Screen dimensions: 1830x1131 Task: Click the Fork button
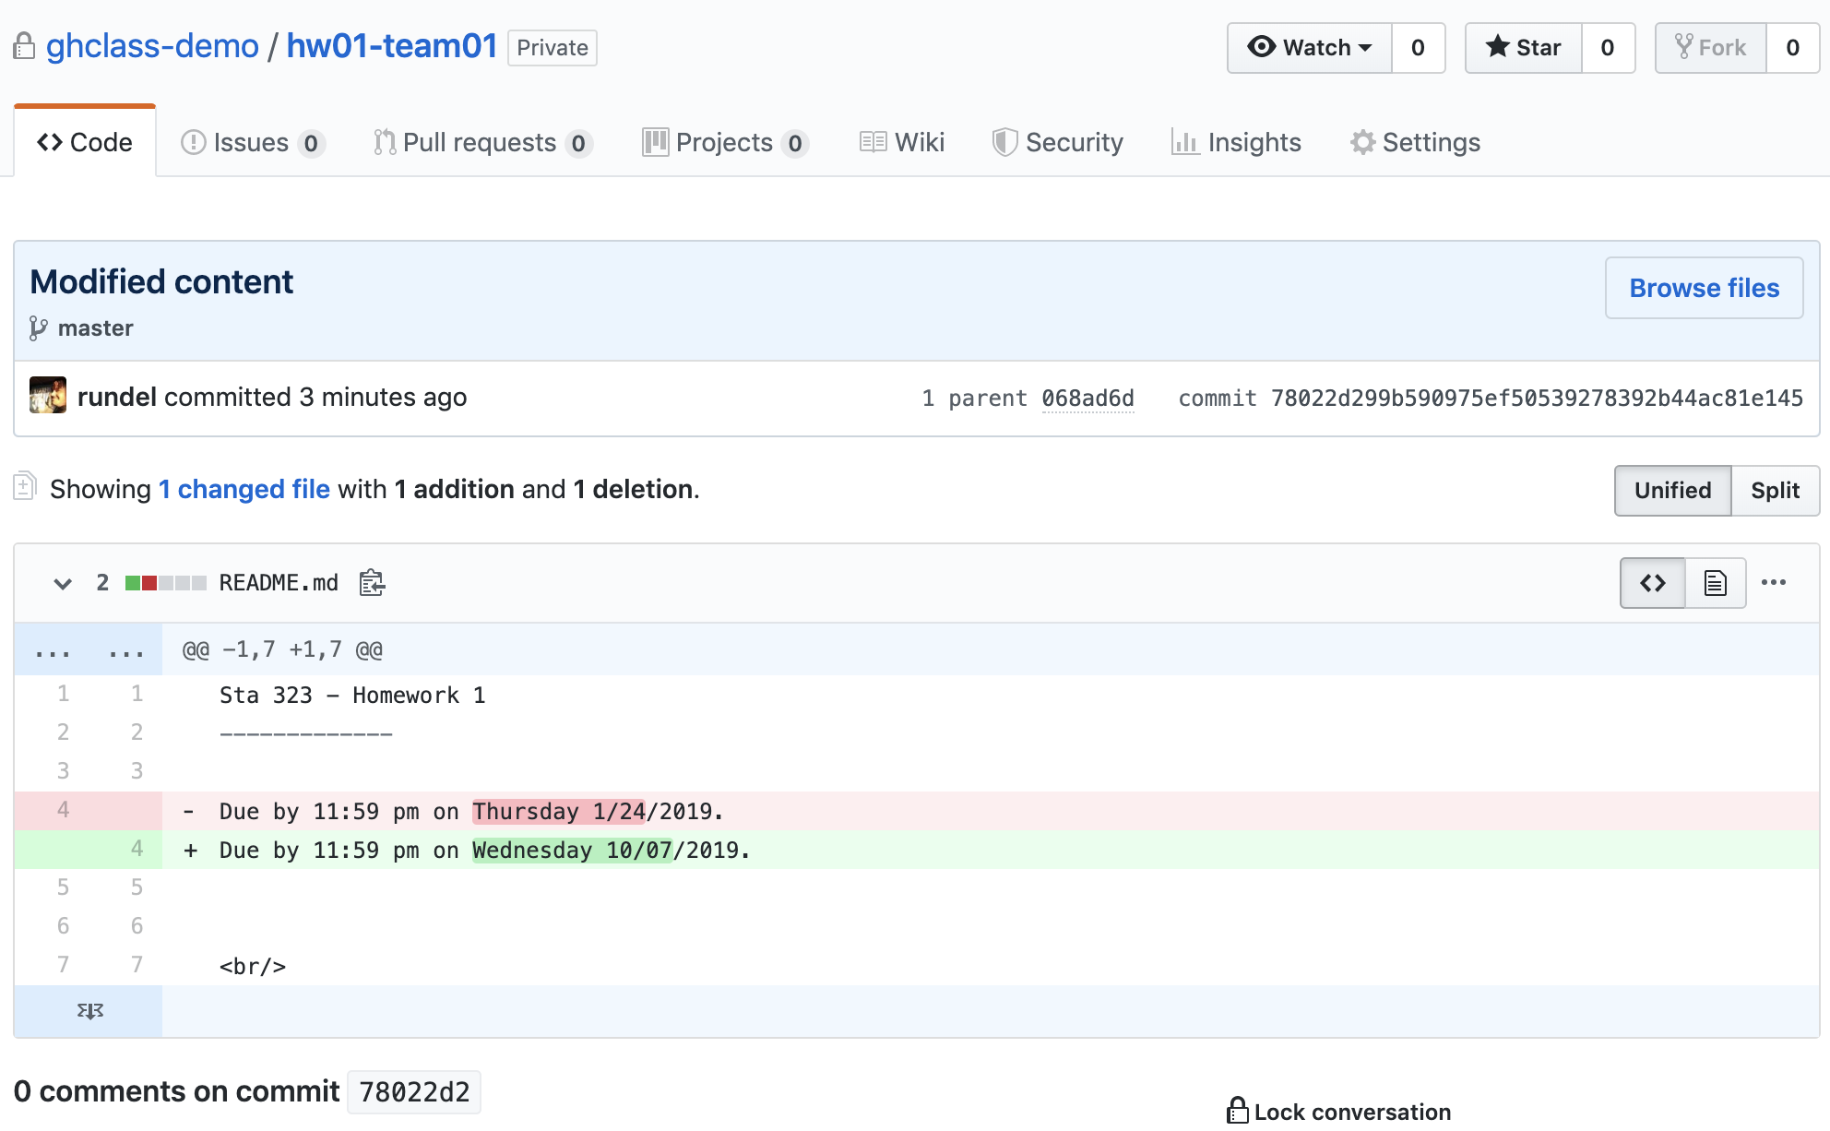[x=1711, y=48]
